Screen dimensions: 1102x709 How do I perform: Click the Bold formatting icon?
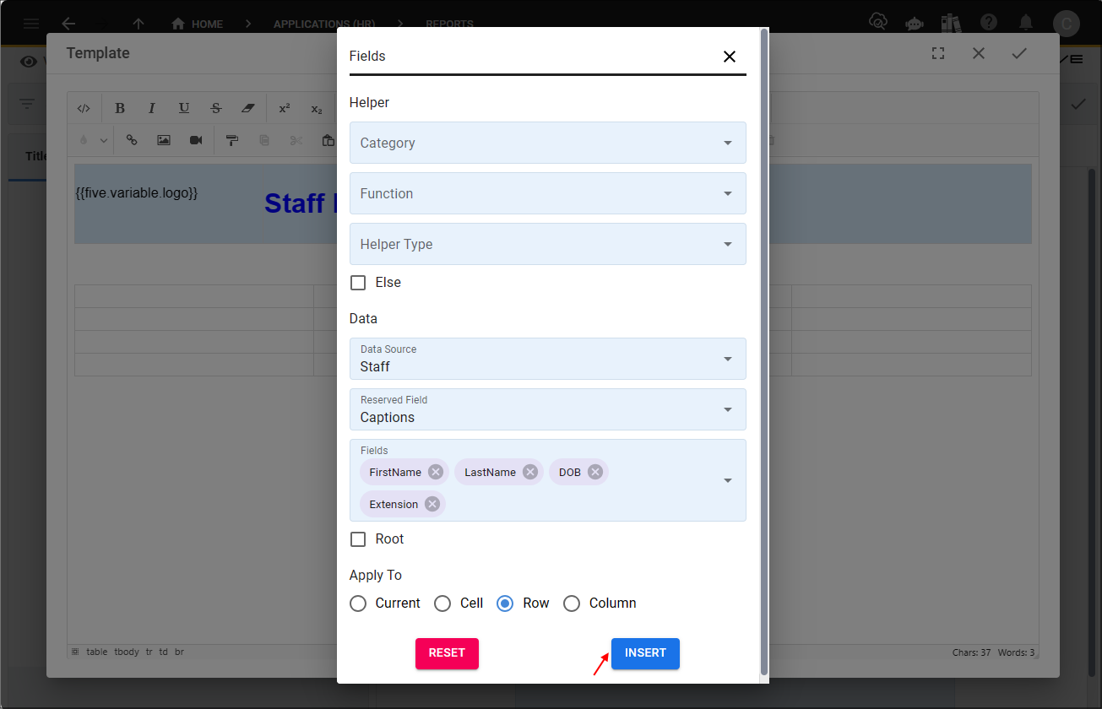(120, 108)
